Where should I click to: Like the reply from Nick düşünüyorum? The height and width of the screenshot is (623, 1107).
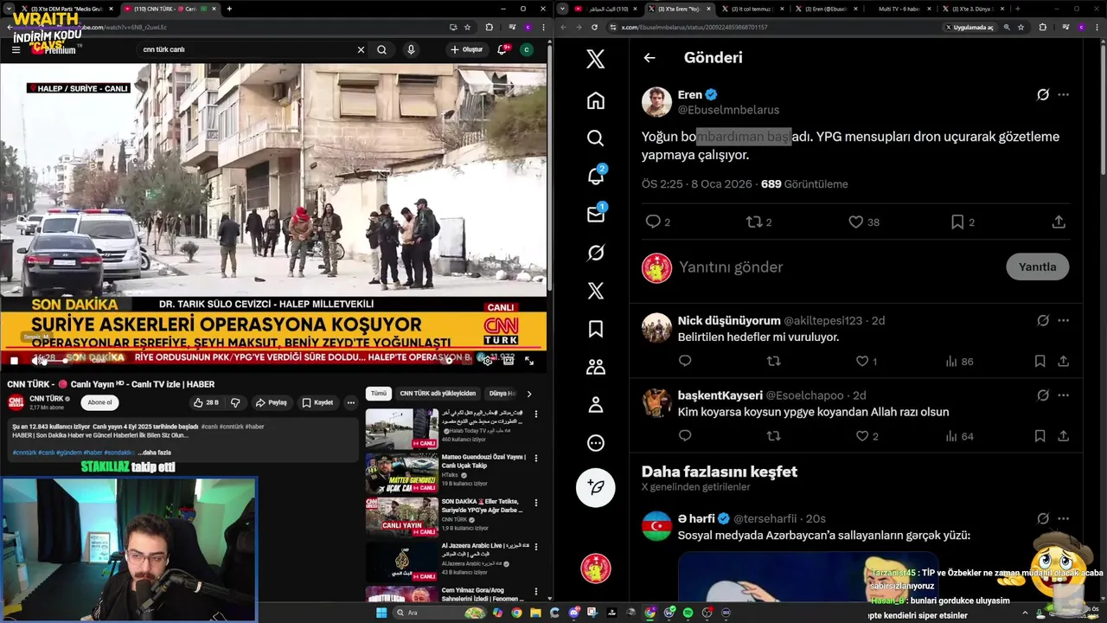(x=861, y=361)
